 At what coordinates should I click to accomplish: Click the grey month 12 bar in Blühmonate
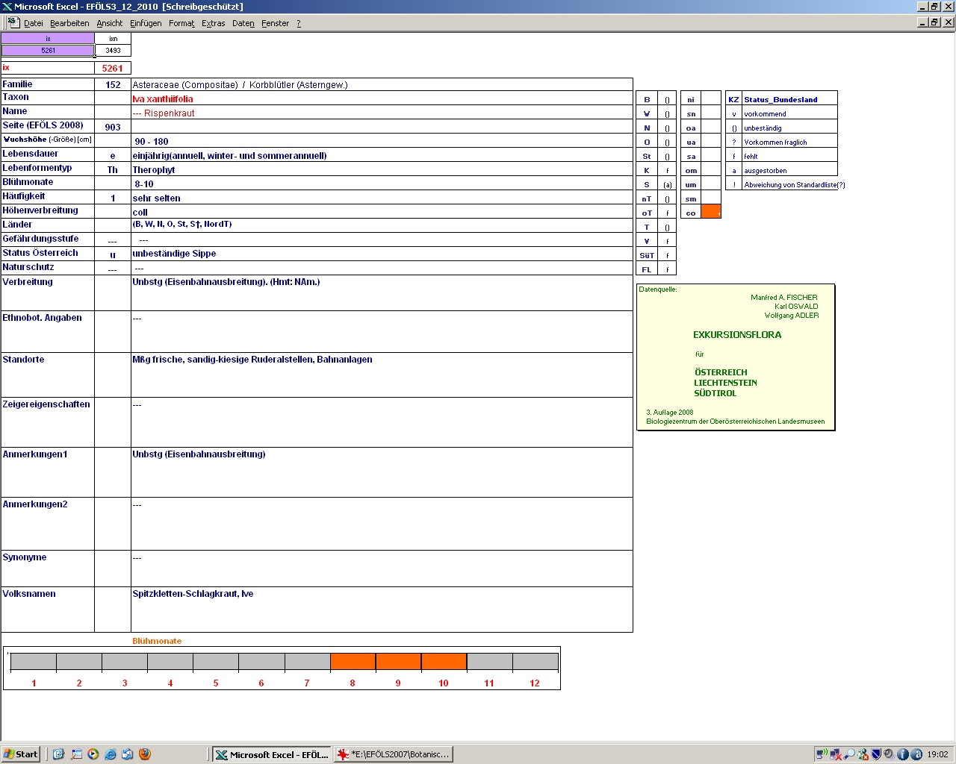pos(535,662)
